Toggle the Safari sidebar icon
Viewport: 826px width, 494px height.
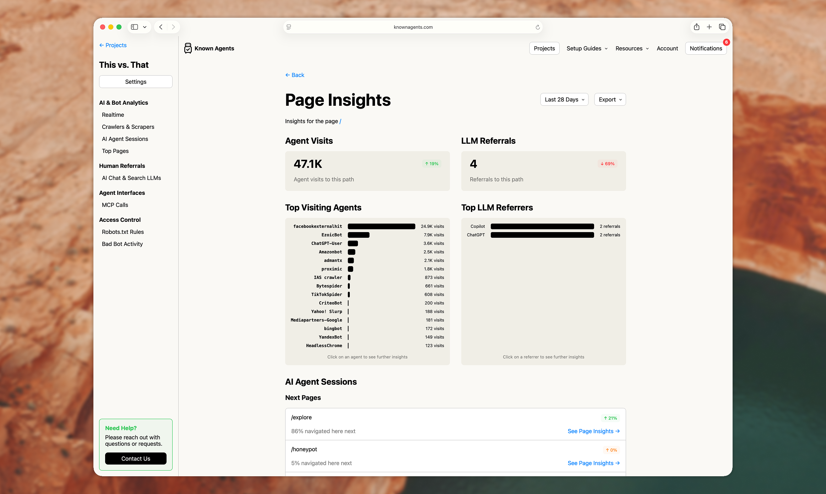click(135, 27)
